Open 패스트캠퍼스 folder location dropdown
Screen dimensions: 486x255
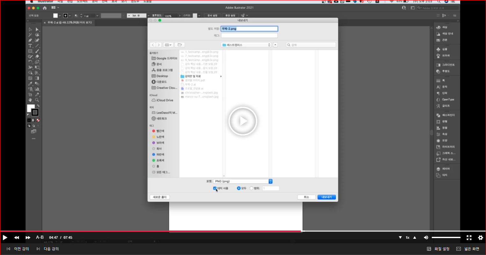tap(246, 45)
